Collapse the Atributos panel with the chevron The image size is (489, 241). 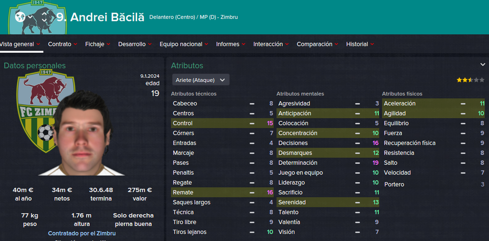pyautogui.click(x=483, y=65)
